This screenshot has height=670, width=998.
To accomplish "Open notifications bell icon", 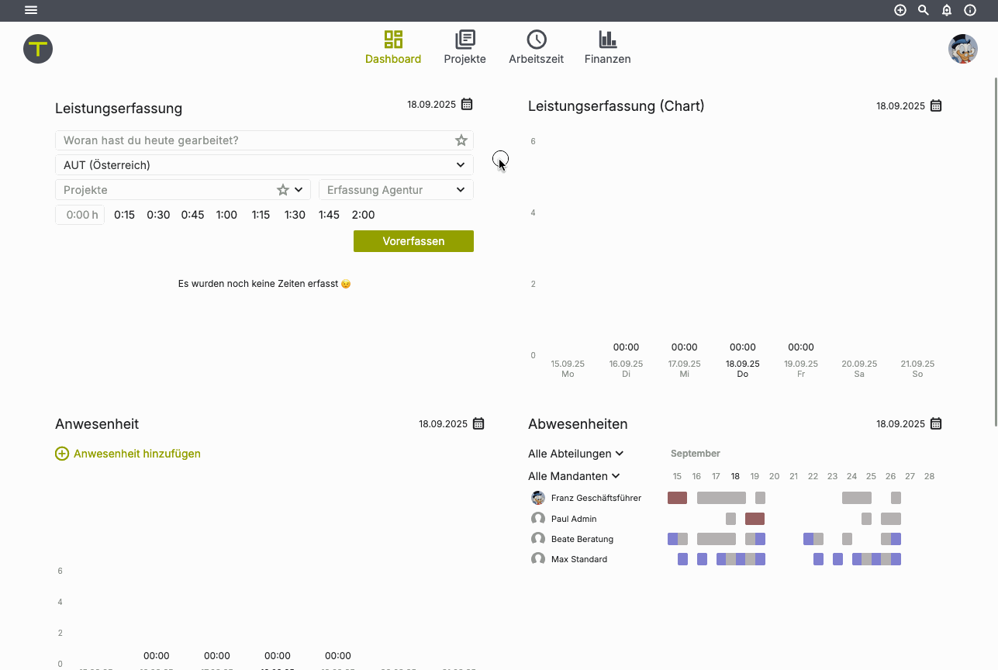I will (947, 10).
